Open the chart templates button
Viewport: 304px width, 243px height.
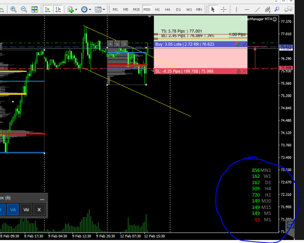98,9
